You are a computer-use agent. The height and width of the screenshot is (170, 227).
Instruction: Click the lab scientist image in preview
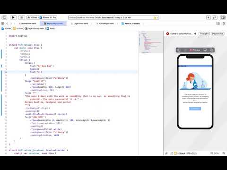coord(195,81)
